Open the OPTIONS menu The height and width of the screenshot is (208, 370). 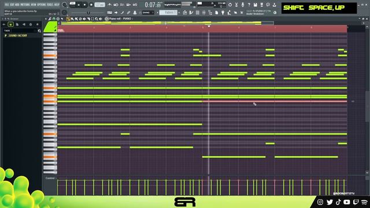(42, 5)
